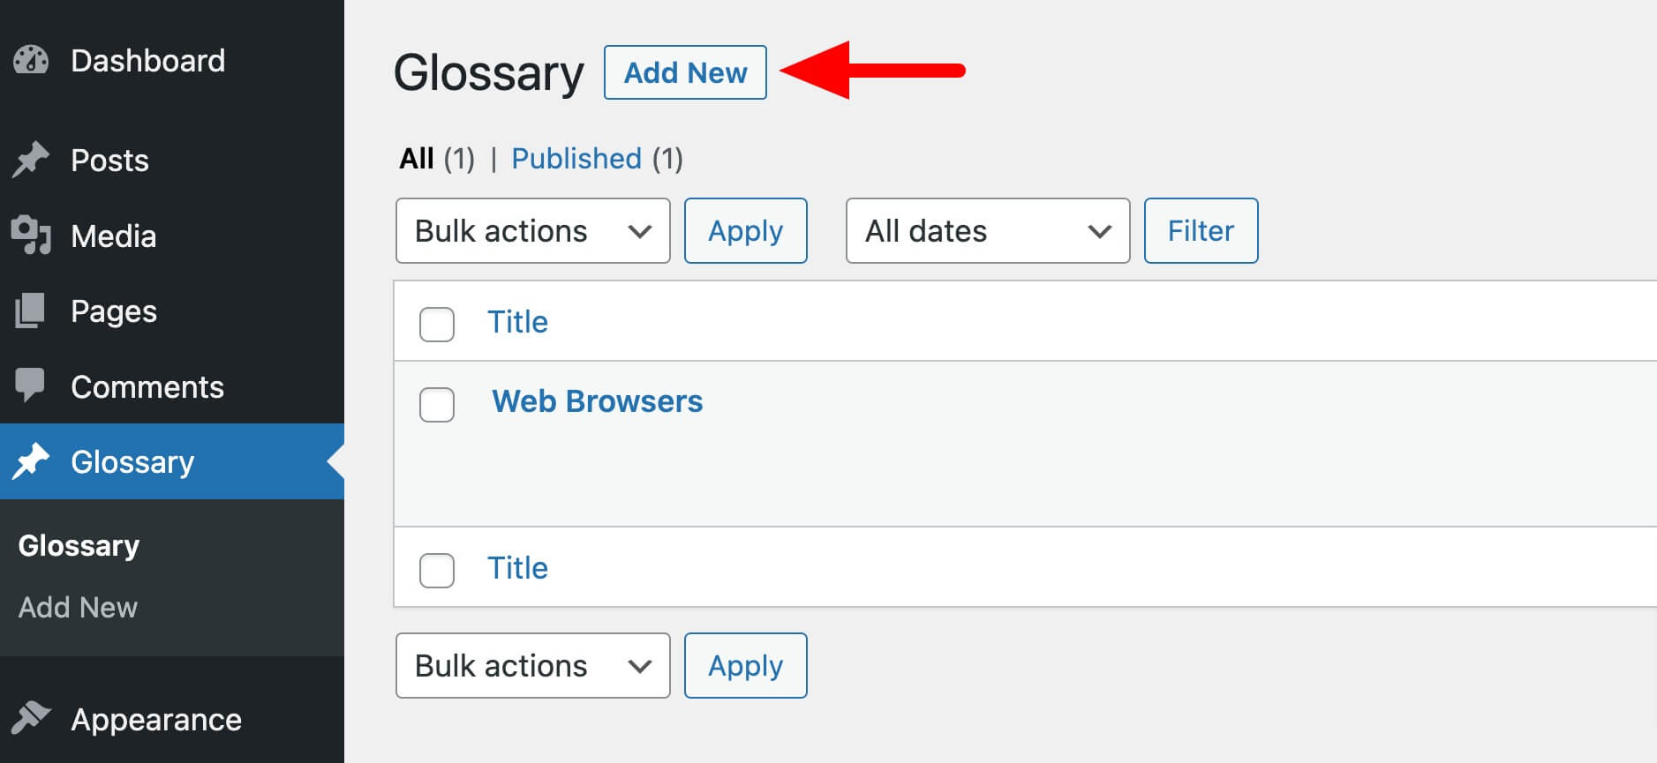Viewport: 1657px width, 763px height.
Task: Open the Web Browsers glossary entry
Action: point(598,401)
